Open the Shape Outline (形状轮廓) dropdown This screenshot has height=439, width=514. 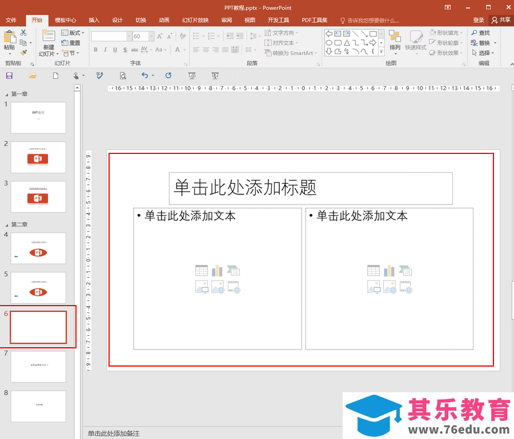coord(446,43)
